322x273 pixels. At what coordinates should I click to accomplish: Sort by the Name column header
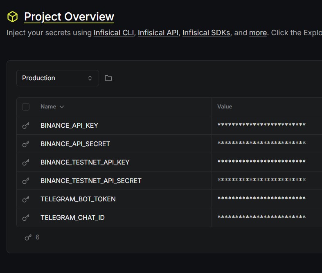pyautogui.click(x=52, y=106)
